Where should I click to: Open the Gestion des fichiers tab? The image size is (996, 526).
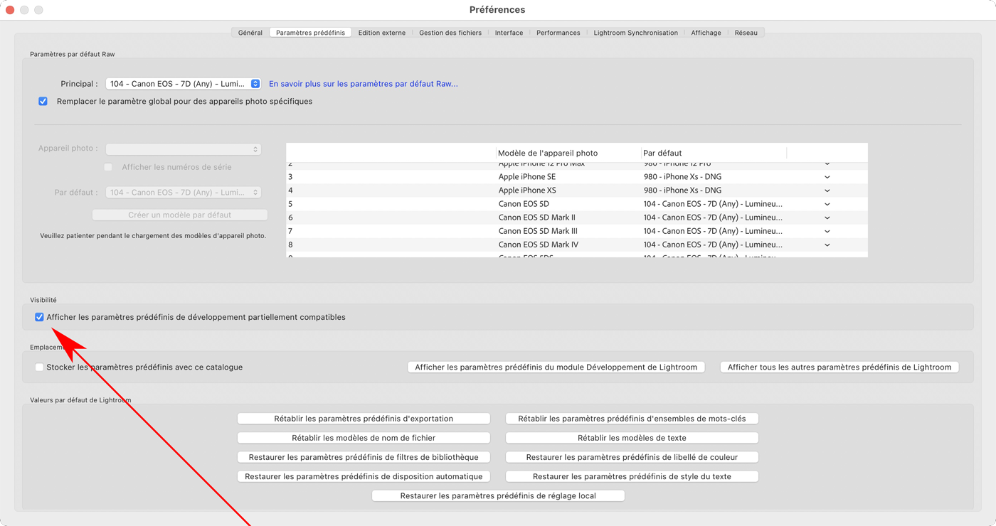[x=450, y=33]
